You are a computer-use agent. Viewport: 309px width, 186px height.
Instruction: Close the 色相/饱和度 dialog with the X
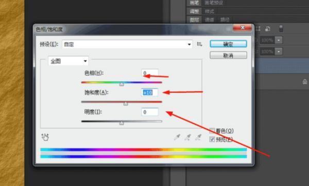pyautogui.click(x=242, y=28)
